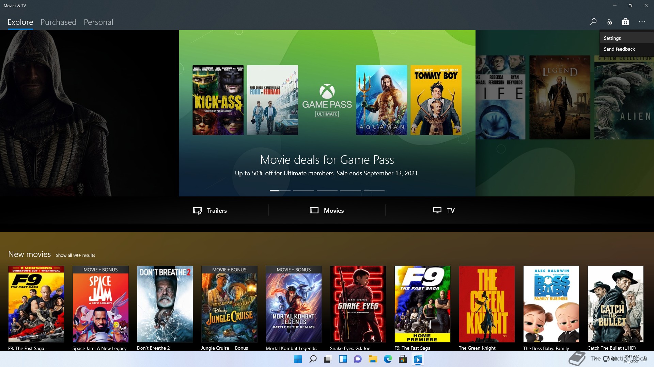Open Snake Eyes: G.I. Joe poster
654x367 pixels.
click(x=358, y=304)
